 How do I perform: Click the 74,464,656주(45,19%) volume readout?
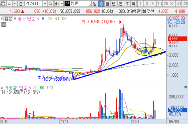pyautogui.click(x=21, y=92)
